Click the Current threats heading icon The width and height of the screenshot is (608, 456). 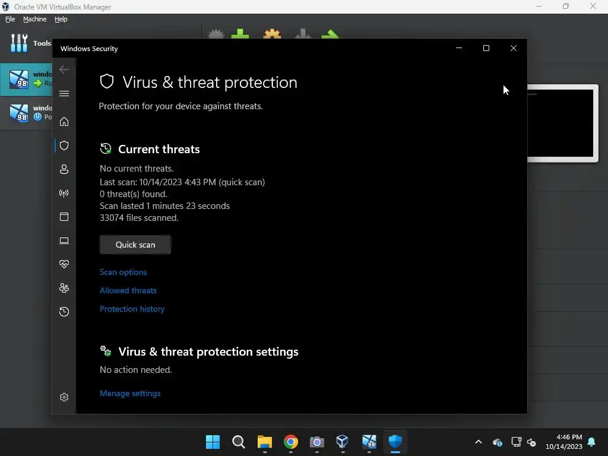(x=106, y=148)
